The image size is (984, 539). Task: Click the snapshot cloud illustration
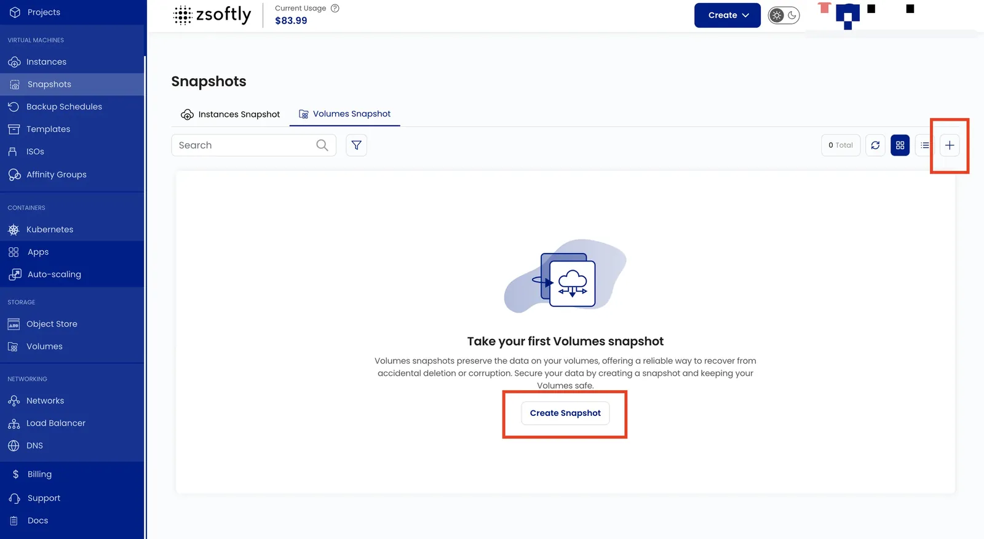(565, 276)
